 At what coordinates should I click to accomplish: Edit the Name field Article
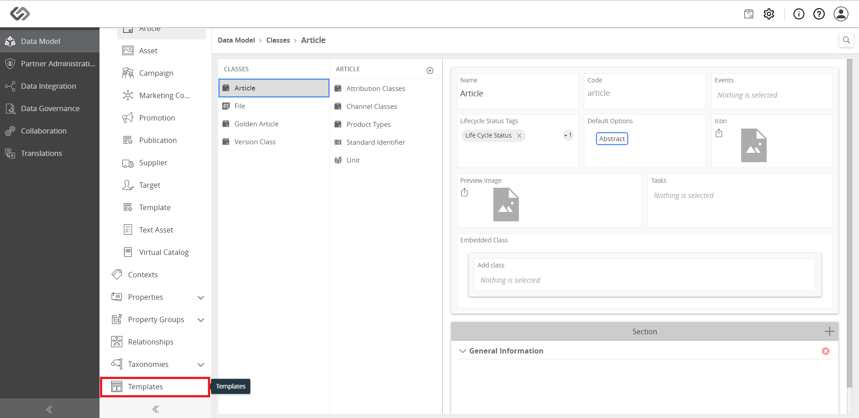(518, 94)
